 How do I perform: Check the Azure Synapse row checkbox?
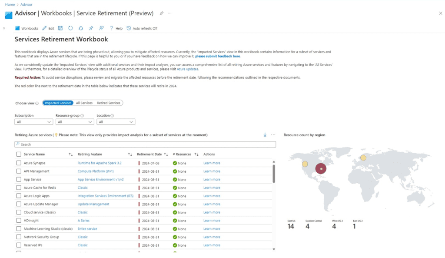19,163
